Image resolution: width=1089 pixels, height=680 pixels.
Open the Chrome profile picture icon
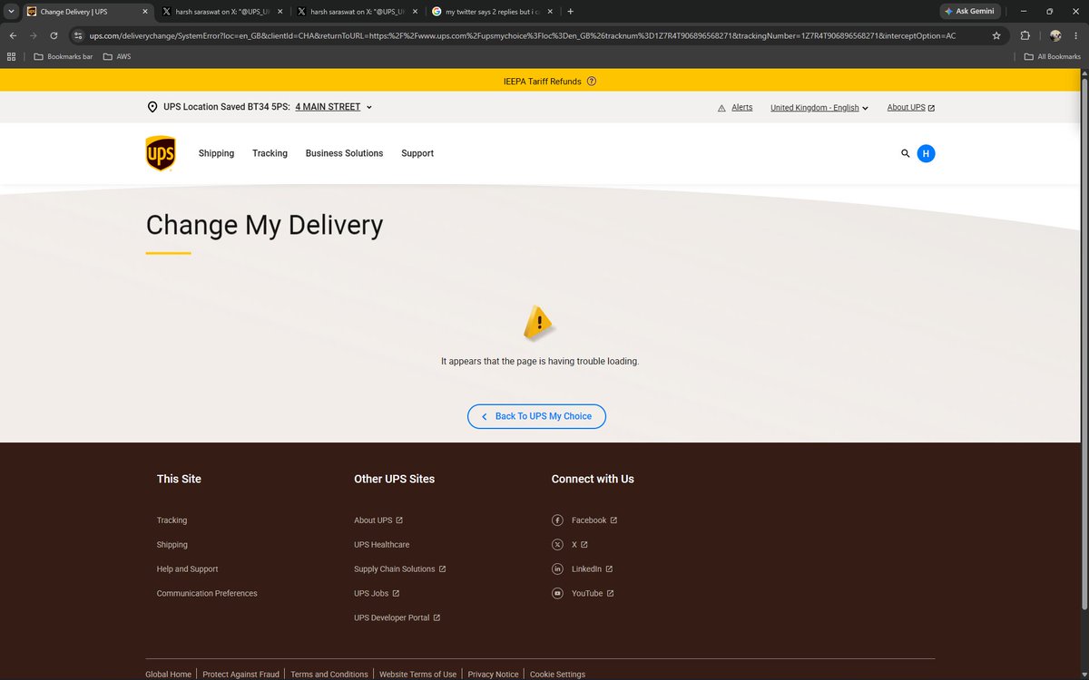tap(1055, 35)
